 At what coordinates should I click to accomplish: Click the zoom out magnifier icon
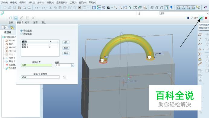[x=121, y=8]
